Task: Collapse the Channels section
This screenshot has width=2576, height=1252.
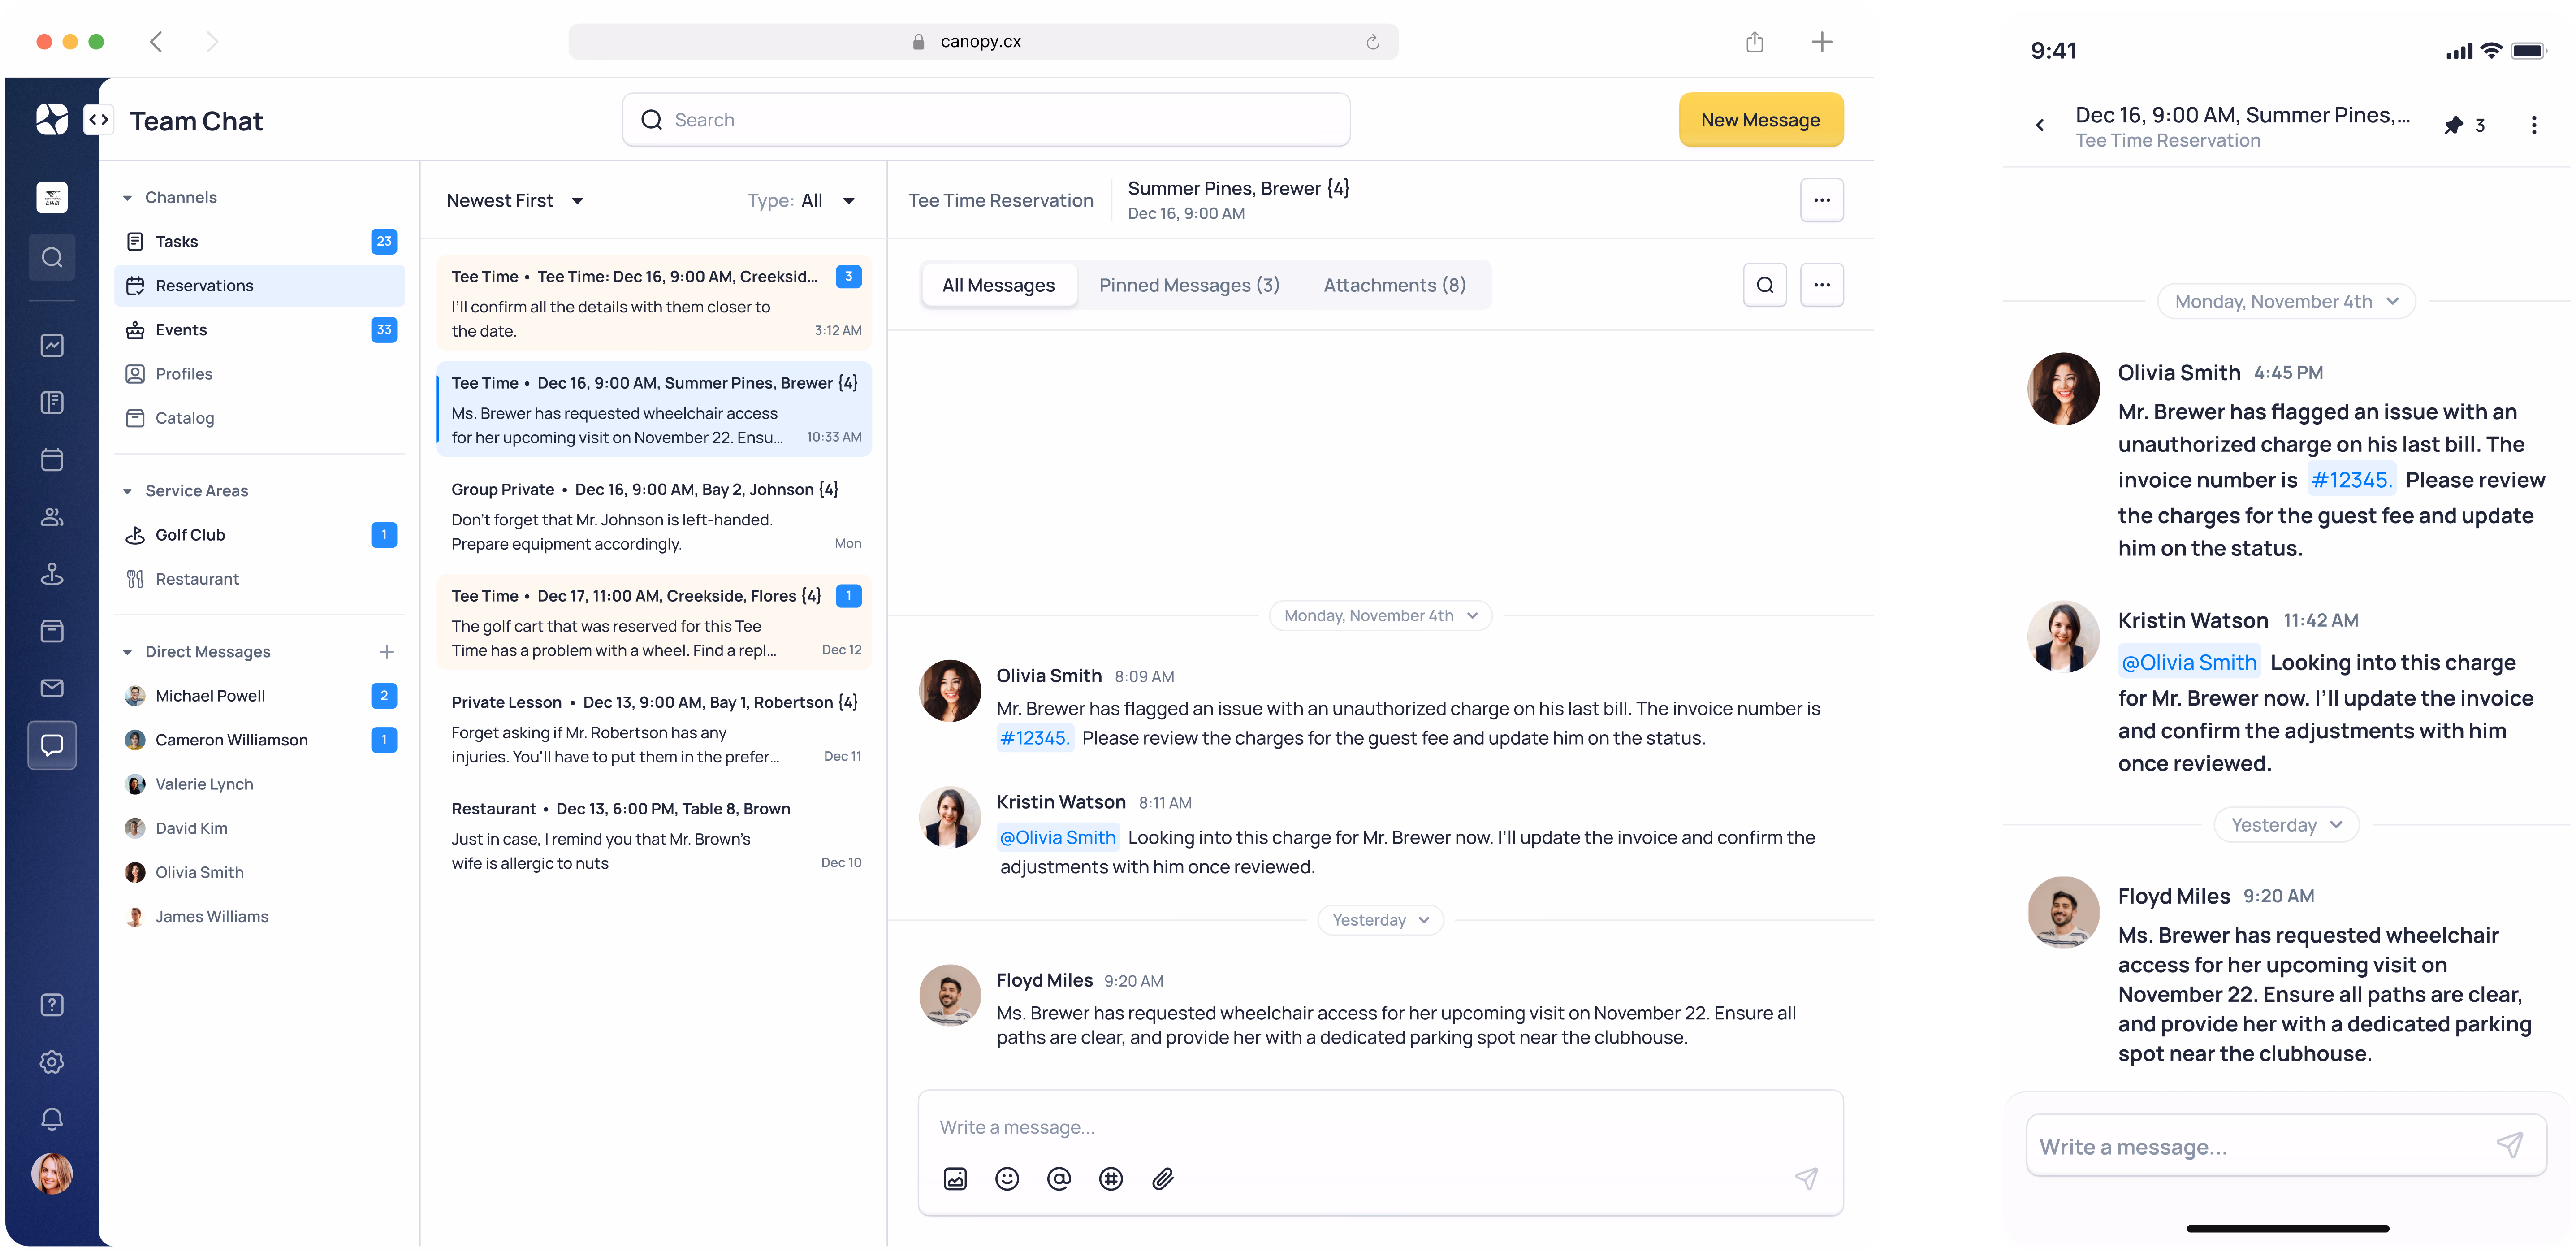Action: [x=127, y=198]
